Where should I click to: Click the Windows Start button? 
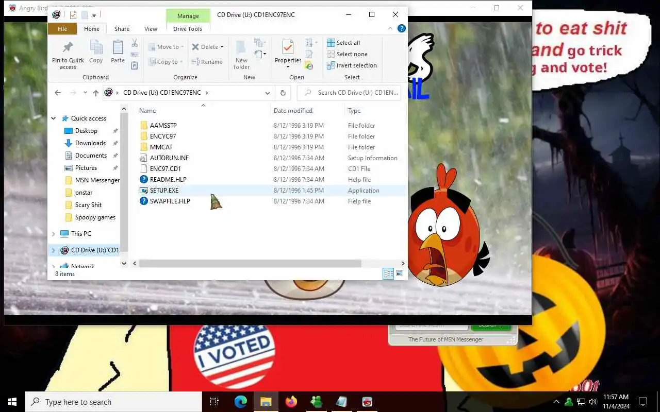[12, 402]
